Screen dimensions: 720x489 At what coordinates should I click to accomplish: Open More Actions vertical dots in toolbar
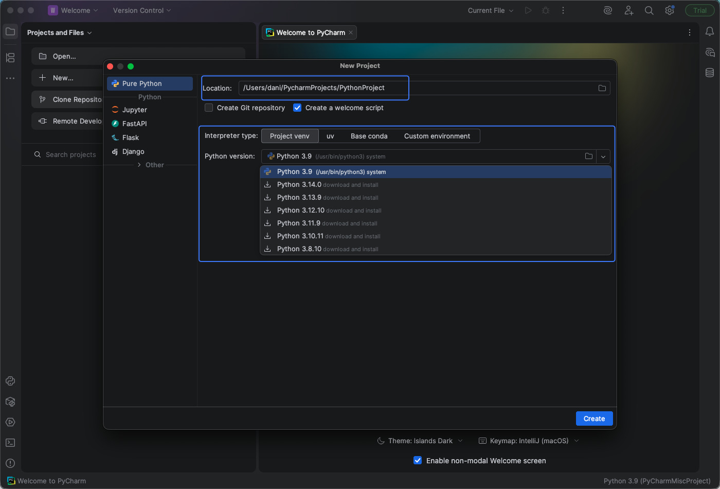click(563, 10)
